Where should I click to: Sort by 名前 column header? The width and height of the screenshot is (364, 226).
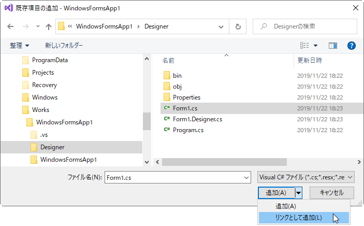[x=168, y=61]
